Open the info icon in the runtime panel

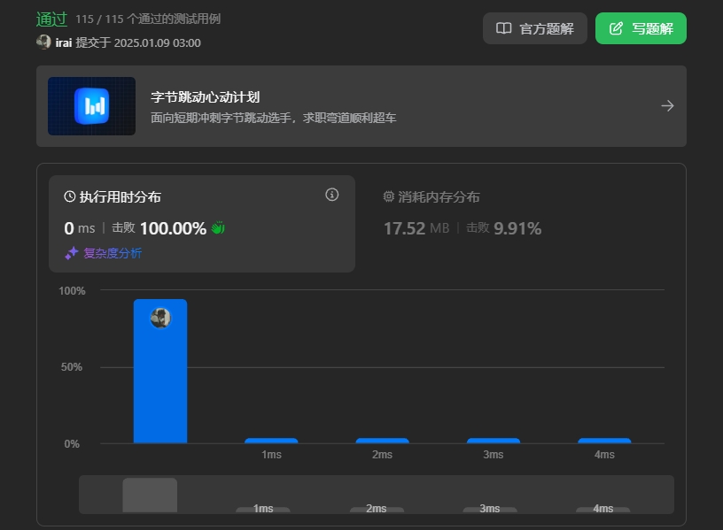[331, 195]
